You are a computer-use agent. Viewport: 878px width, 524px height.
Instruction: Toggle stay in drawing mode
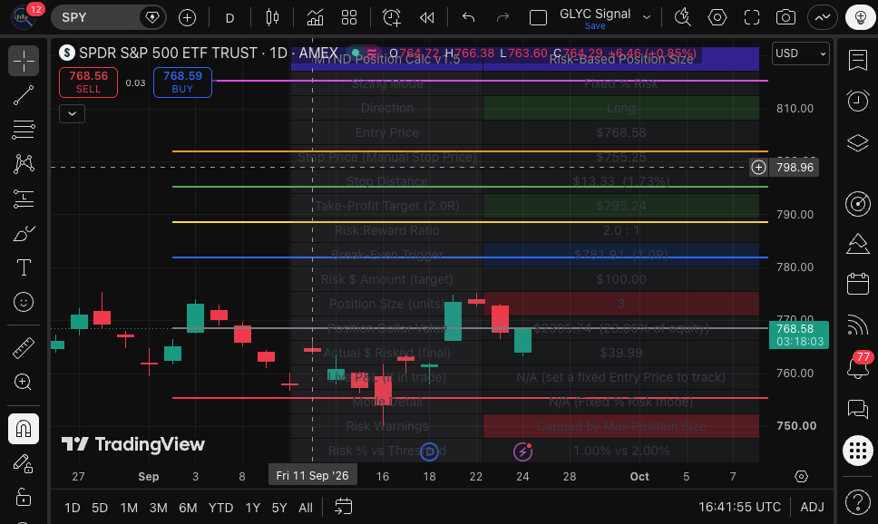pyautogui.click(x=24, y=463)
